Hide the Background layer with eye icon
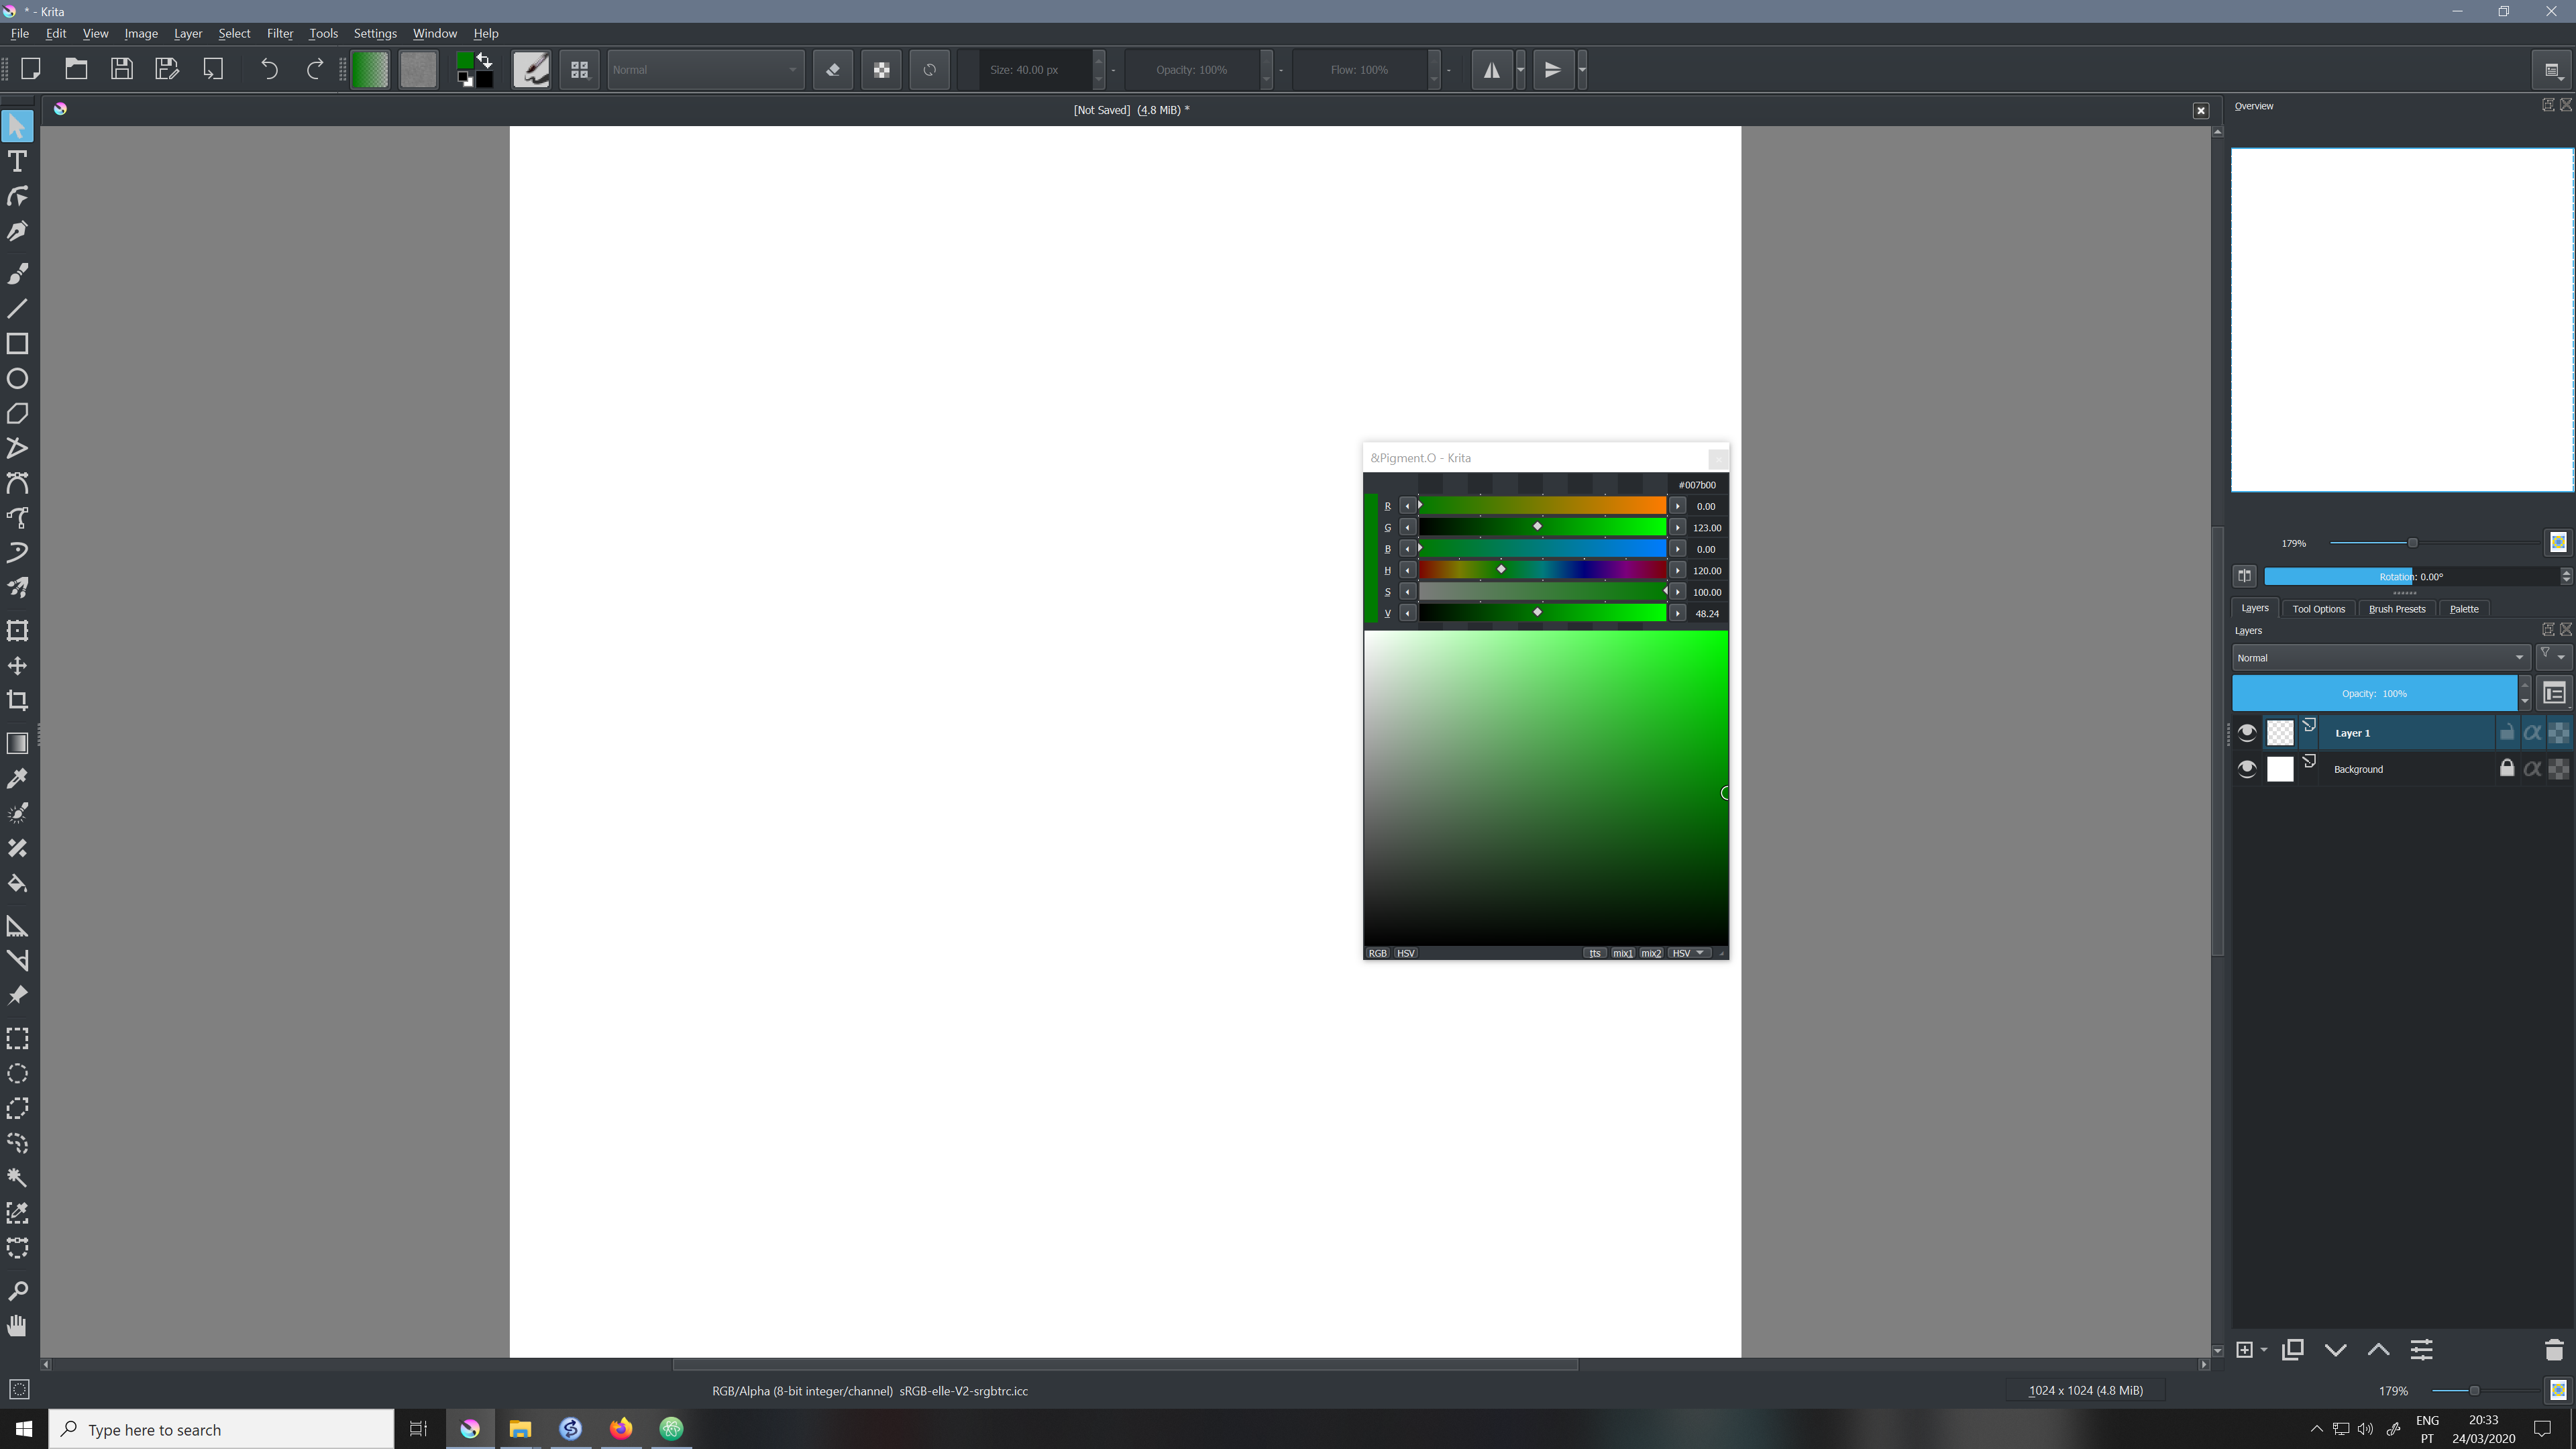The height and width of the screenshot is (1449, 2576). (2247, 769)
